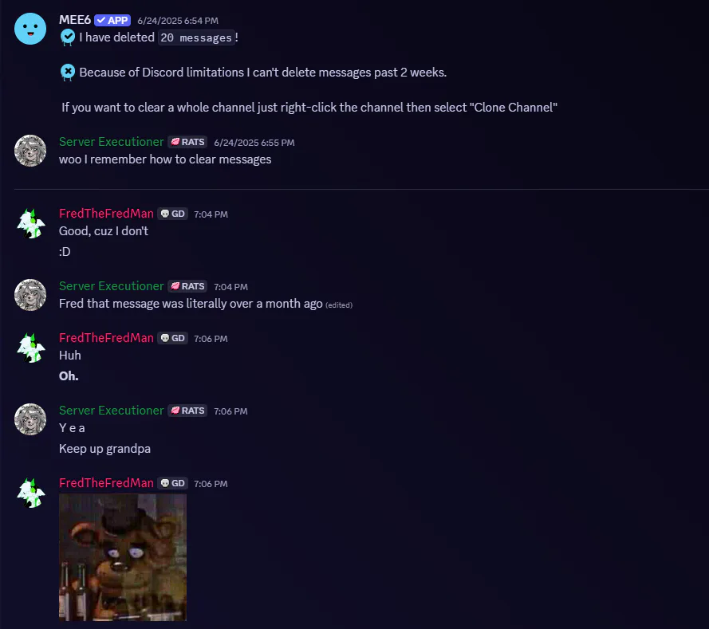Open the Freddy Fazbear image attachment

[x=123, y=557]
